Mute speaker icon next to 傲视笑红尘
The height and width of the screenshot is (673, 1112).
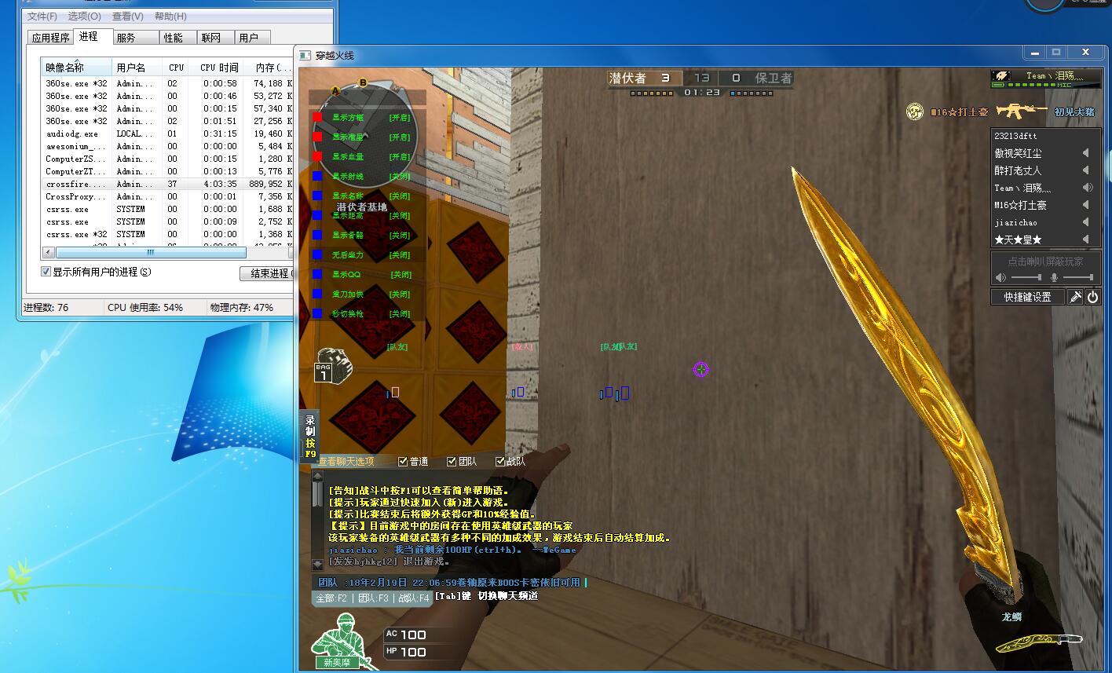coord(1086,153)
